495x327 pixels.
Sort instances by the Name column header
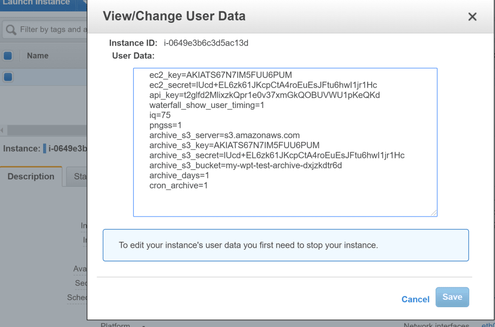click(38, 55)
